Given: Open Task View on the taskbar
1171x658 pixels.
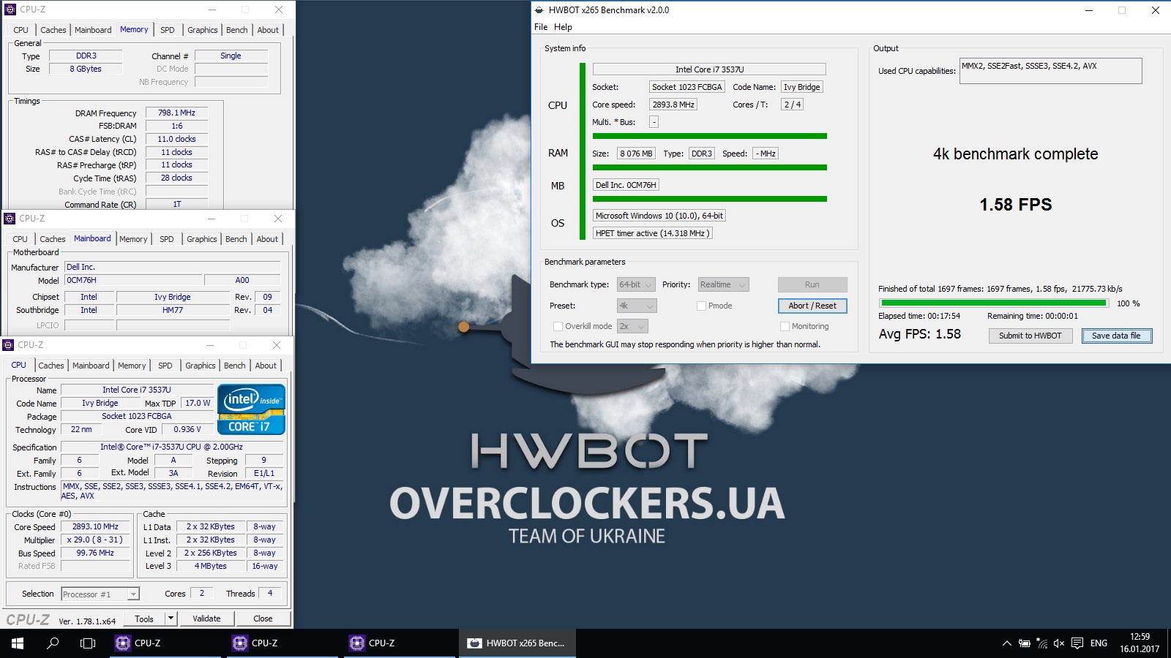Looking at the screenshot, I should pyautogui.click(x=88, y=643).
